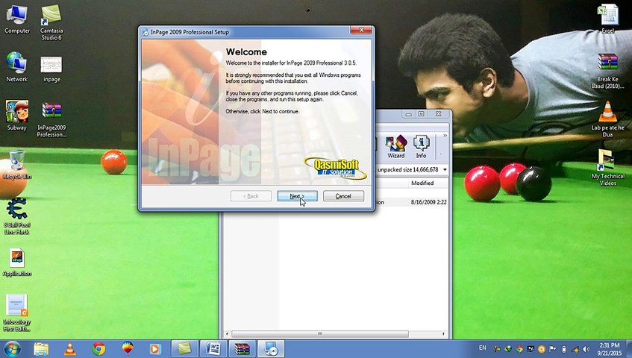Image resolution: width=632 pixels, height=358 pixels.
Task: Expand the WinRAR toolbar overflow chevron
Action: tap(445, 135)
